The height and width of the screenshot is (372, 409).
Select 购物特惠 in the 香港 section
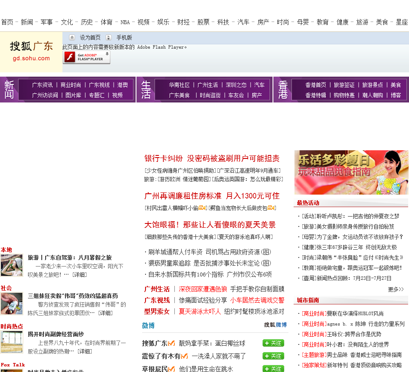click(344, 95)
